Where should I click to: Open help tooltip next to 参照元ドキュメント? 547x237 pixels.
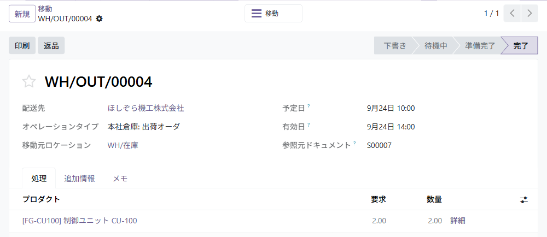(x=354, y=143)
